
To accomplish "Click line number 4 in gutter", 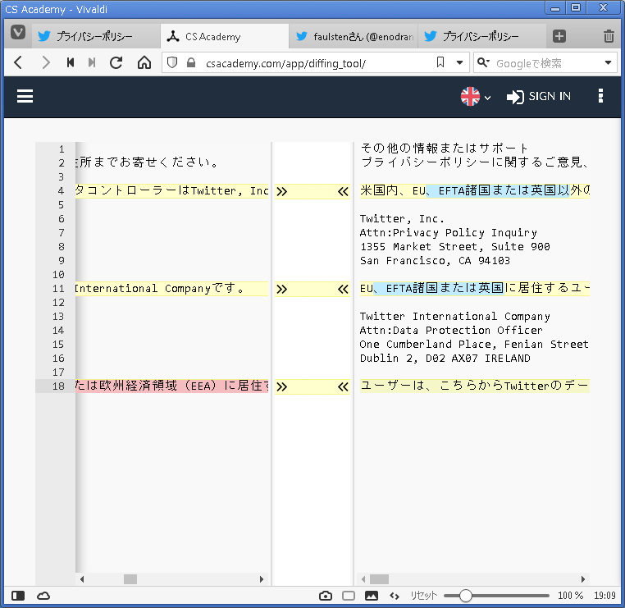I will coord(61,191).
